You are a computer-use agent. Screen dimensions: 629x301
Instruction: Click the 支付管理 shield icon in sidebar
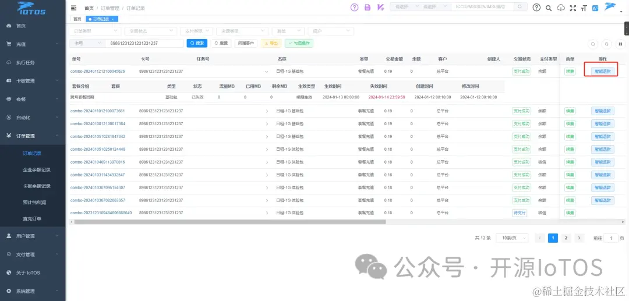tap(8, 254)
